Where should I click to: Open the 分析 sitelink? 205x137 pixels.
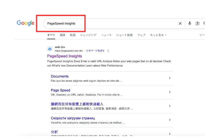54,132
